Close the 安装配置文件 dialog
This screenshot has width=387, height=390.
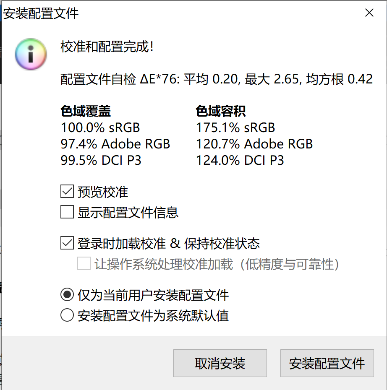369,13
